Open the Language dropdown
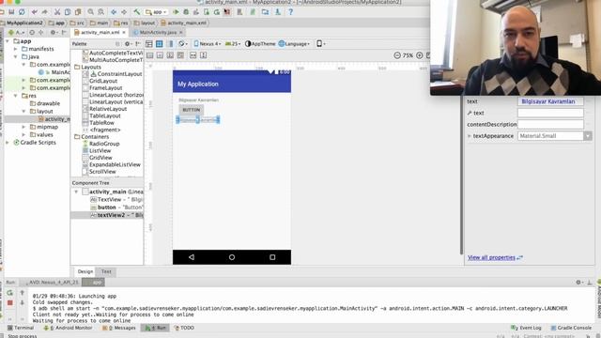The image size is (601, 338). coord(294,44)
